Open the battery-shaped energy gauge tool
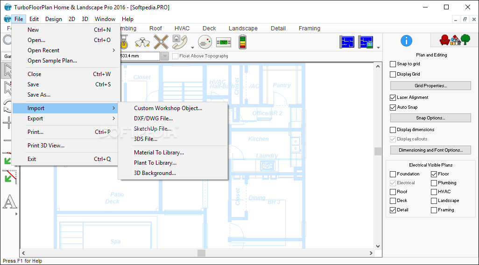 (x=243, y=42)
